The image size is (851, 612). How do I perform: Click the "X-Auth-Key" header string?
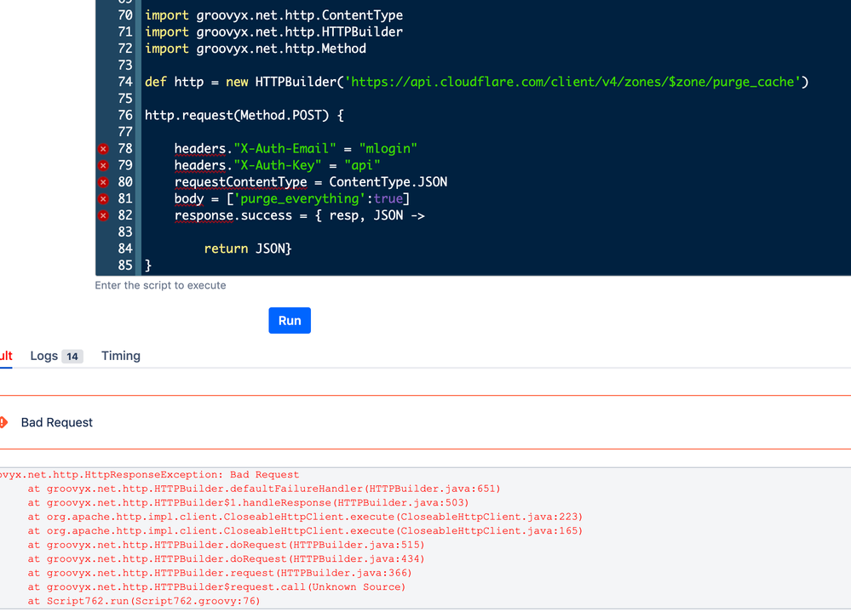(x=278, y=165)
